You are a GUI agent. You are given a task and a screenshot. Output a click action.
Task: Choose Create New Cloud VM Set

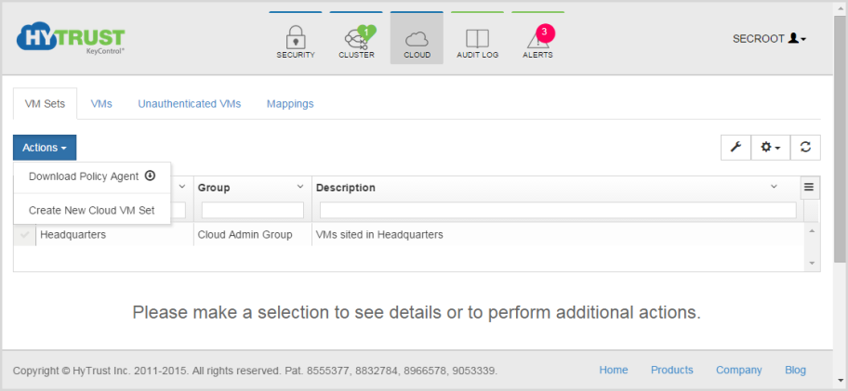92,211
